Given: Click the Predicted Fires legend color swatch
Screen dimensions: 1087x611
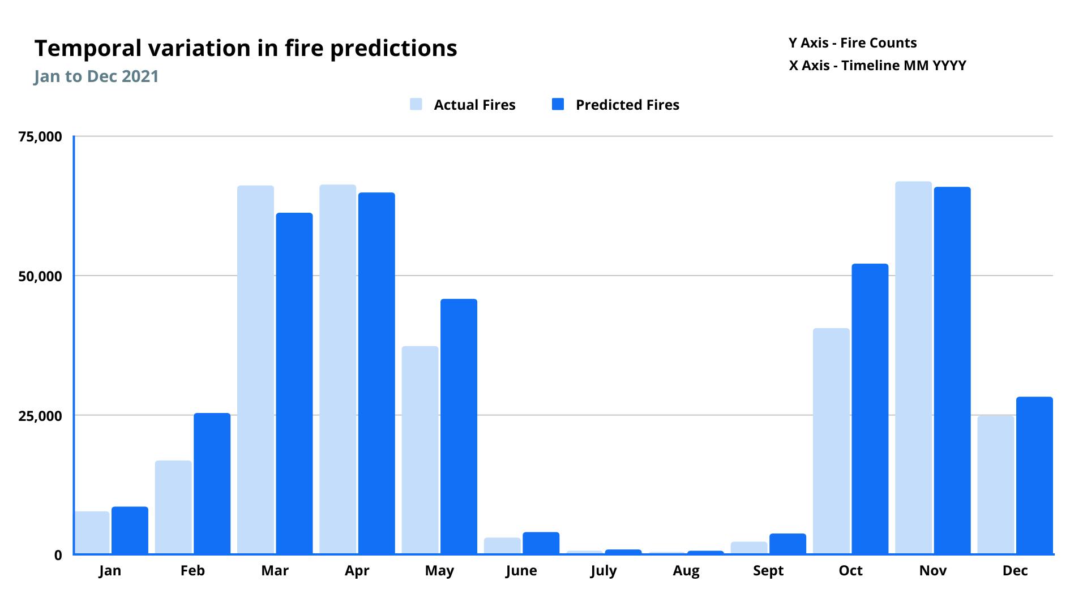Looking at the screenshot, I should (558, 104).
